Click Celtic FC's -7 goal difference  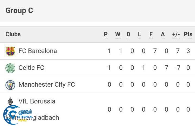coord(178,68)
